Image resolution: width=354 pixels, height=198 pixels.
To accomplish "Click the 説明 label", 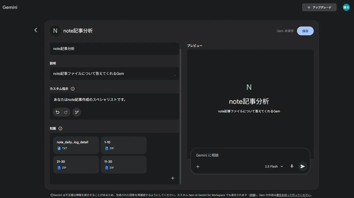I will 53,64.
